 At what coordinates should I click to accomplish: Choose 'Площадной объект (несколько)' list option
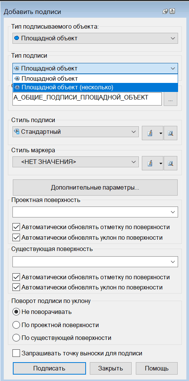(95, 87)
